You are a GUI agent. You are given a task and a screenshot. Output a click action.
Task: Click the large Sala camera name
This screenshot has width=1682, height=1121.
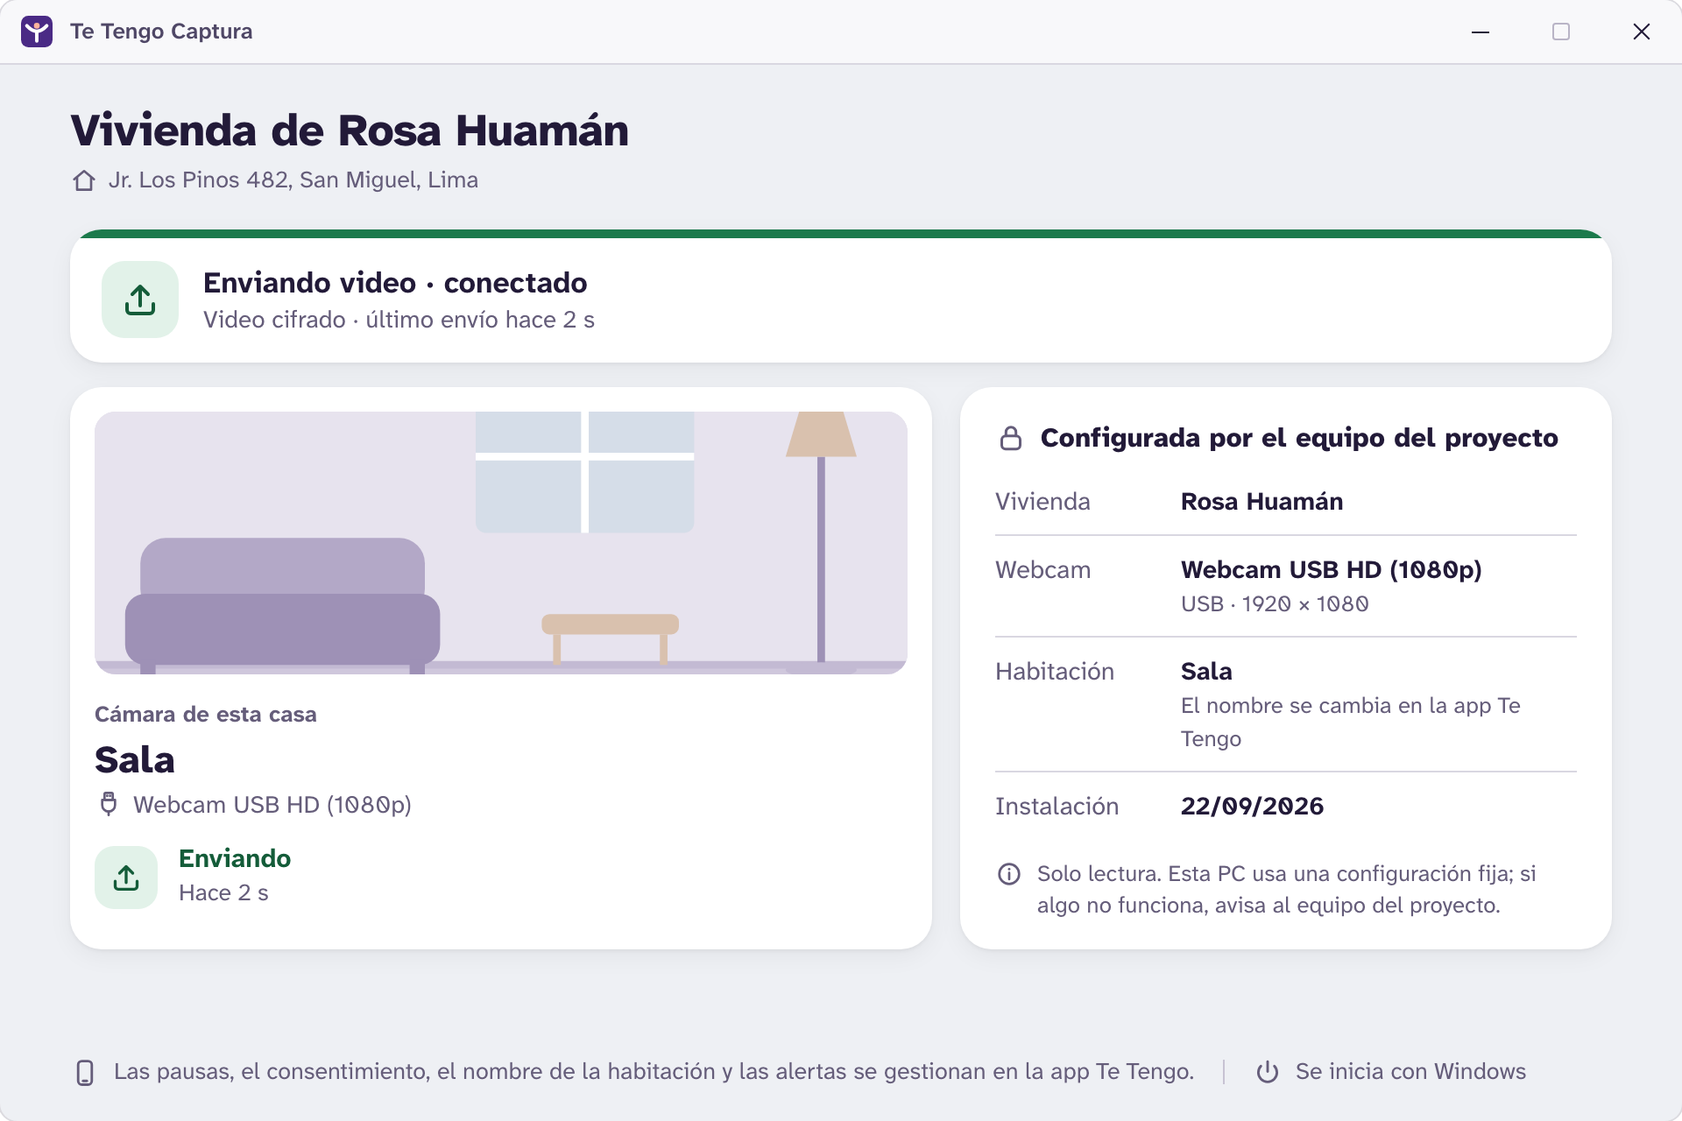click(135, 759)
